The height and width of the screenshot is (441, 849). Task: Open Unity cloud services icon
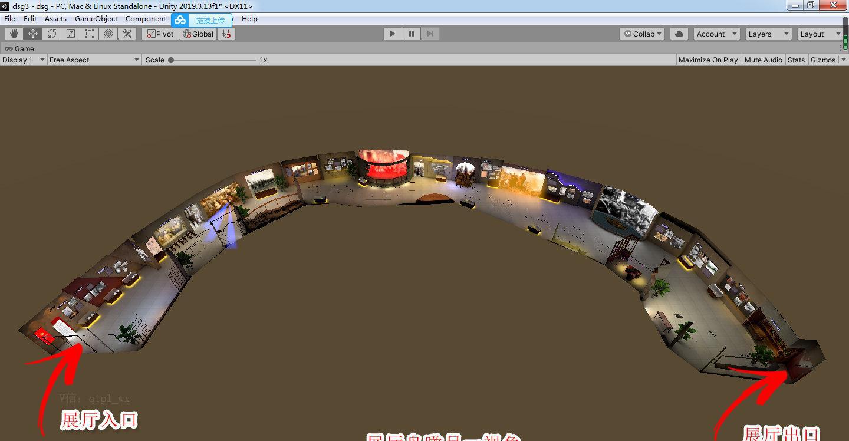pyautogui.click(x=679, y=34)
